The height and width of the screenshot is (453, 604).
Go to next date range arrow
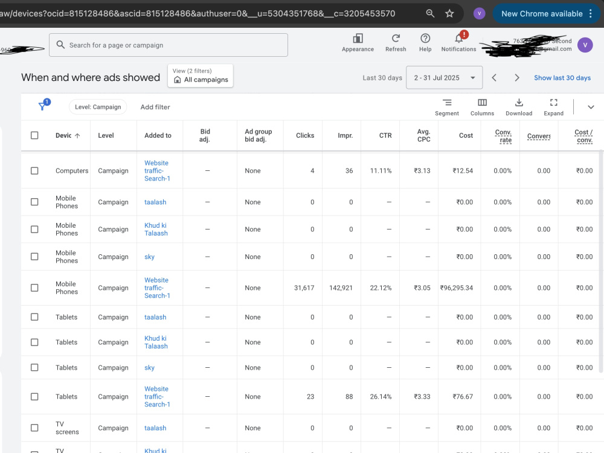pos(517,78)
